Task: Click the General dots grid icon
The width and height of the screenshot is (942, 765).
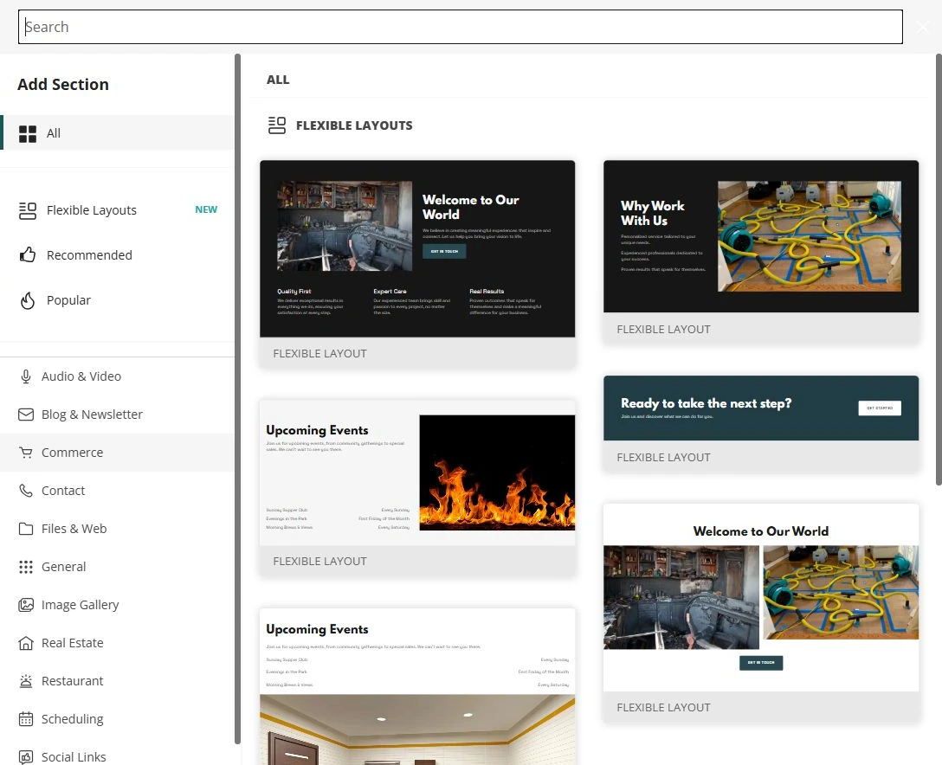Action: click(x=26, y=567)
